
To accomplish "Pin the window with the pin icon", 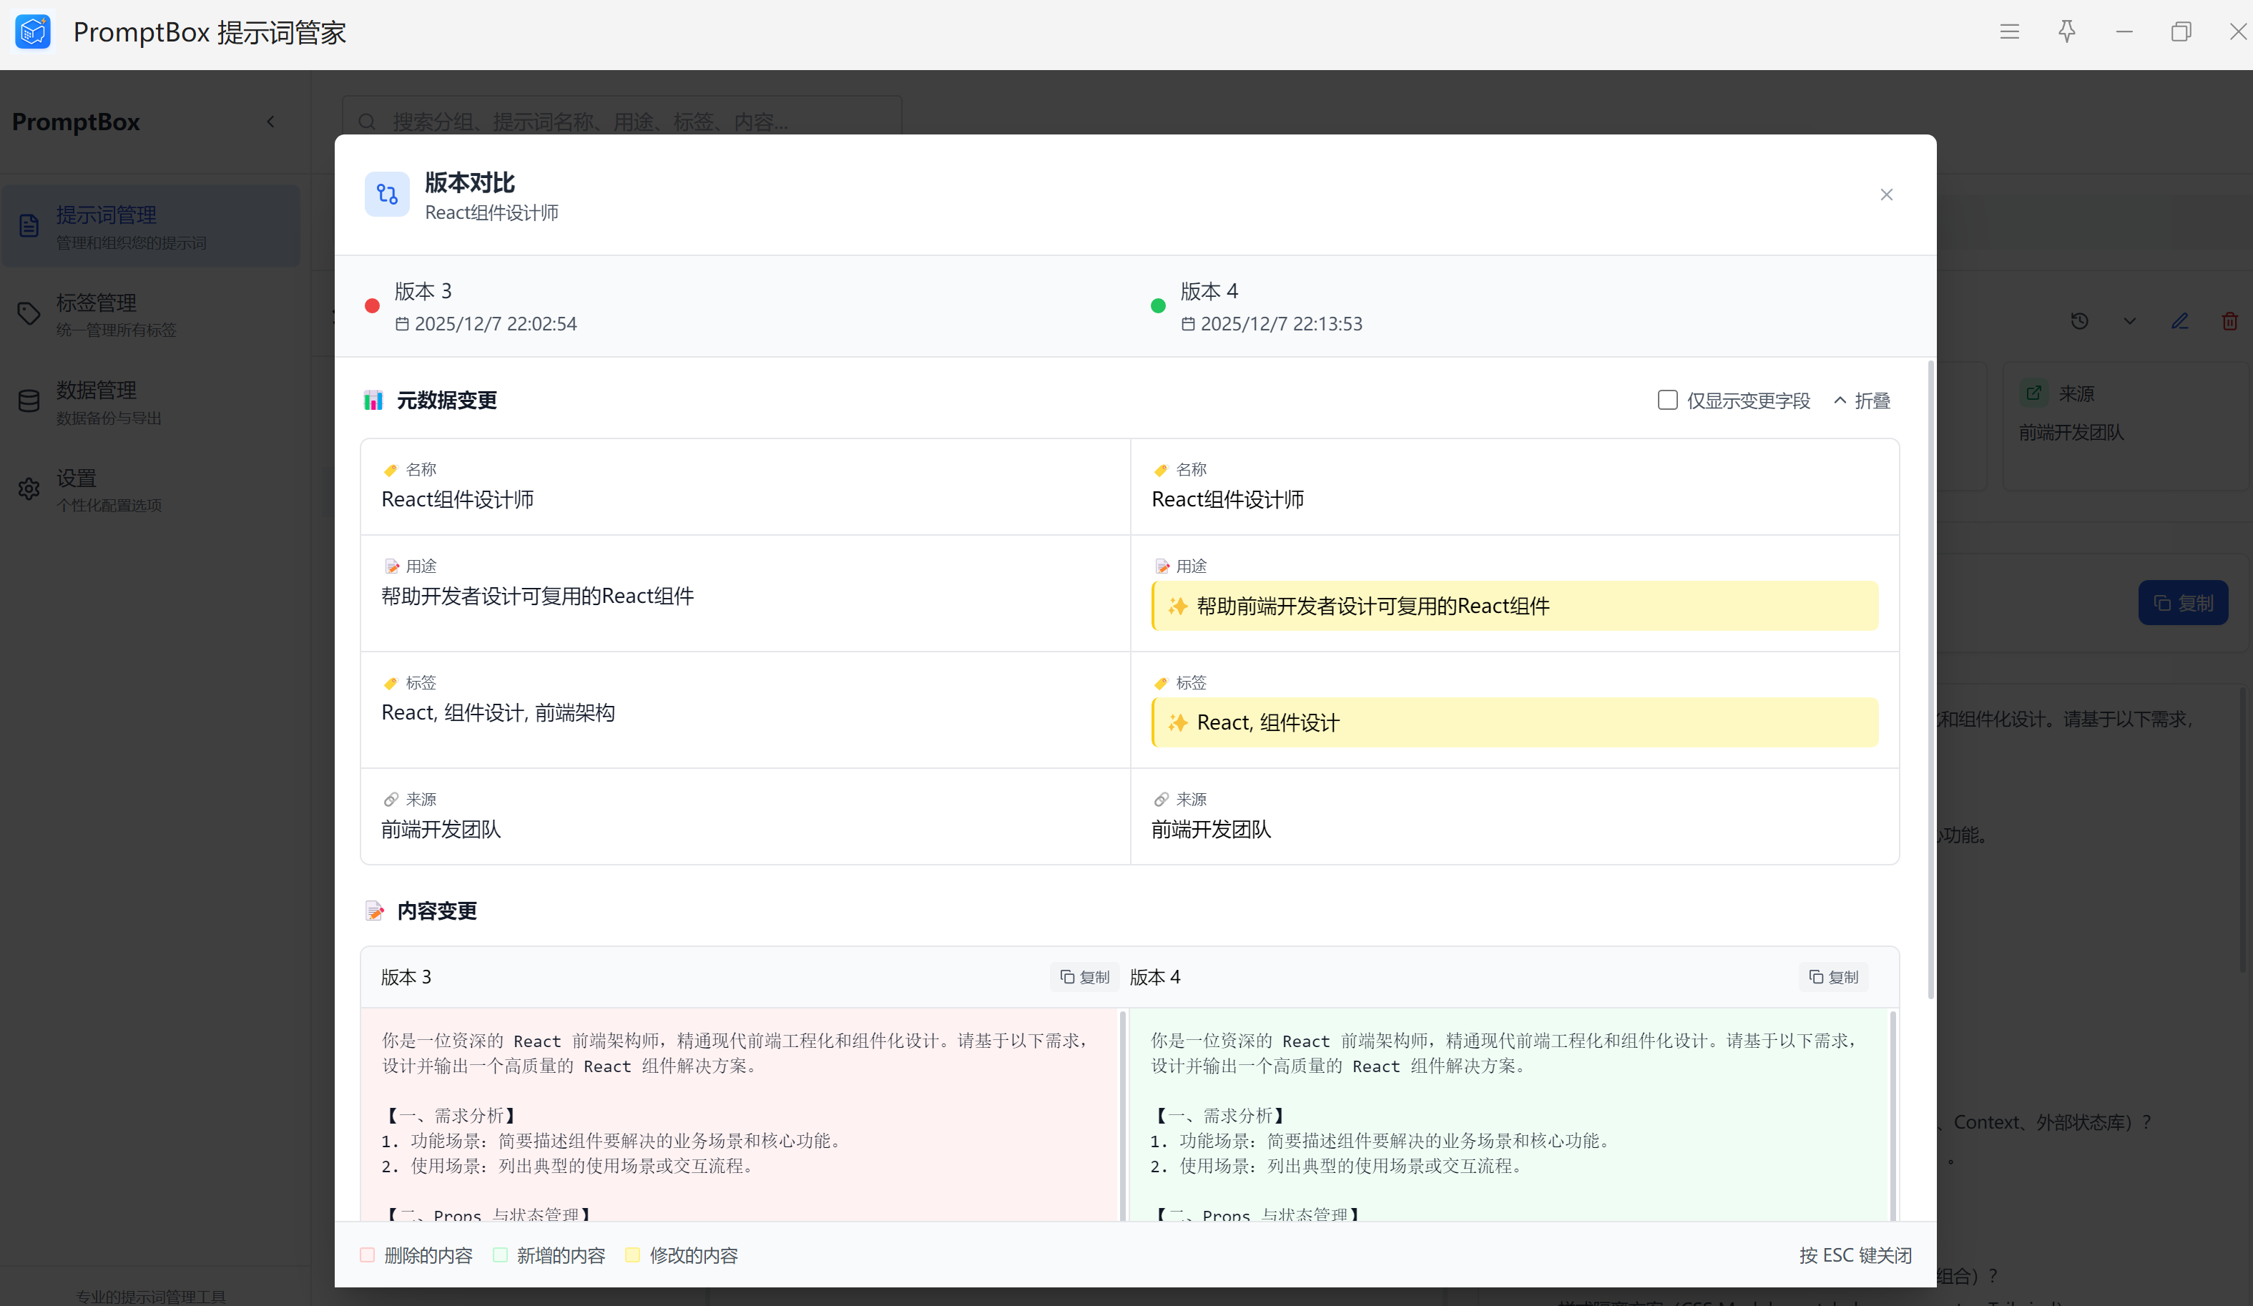I will pyautogui.click(x=2066, y=32).
